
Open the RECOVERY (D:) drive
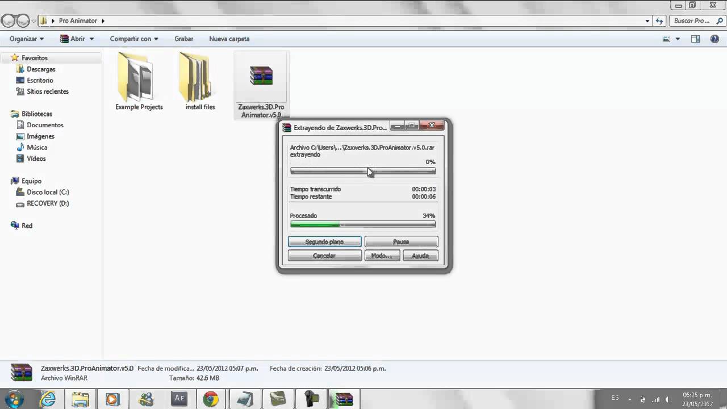pos(48,203)
